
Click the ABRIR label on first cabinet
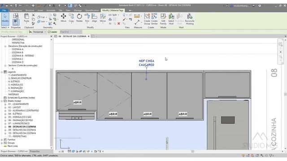pos(78,102)
